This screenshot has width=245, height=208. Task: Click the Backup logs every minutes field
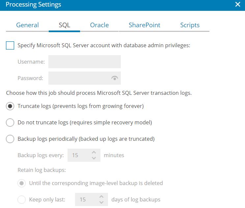[84, 155]
